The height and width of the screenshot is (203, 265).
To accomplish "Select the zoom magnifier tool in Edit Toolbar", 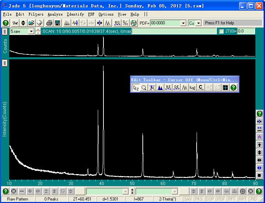I will click(144, 88).
